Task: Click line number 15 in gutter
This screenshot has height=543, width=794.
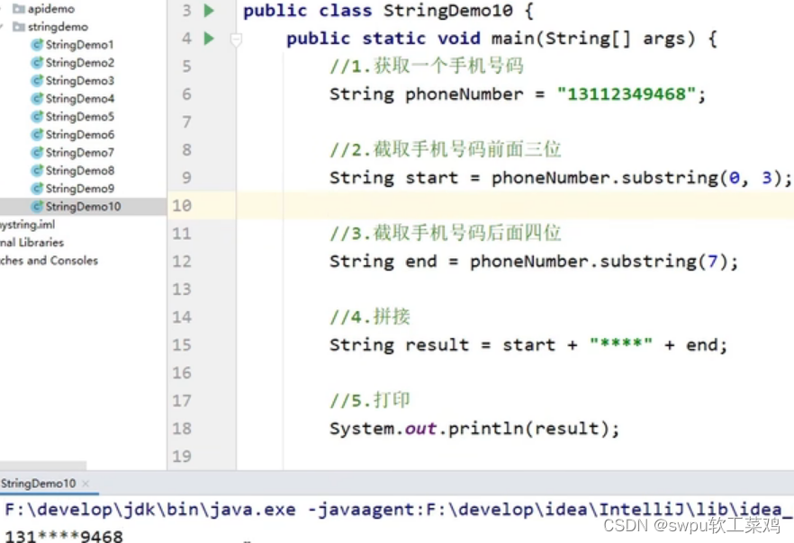Action: [182, 345]
